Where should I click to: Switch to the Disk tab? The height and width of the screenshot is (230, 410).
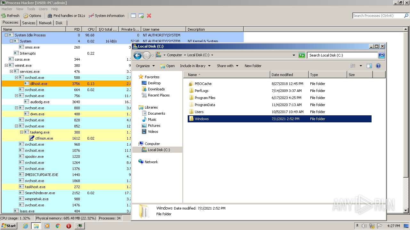tap(59, 23)
